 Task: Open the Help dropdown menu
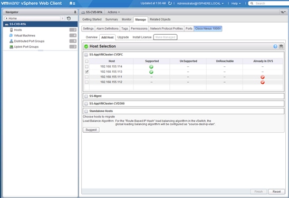click(x=236, y=3)
